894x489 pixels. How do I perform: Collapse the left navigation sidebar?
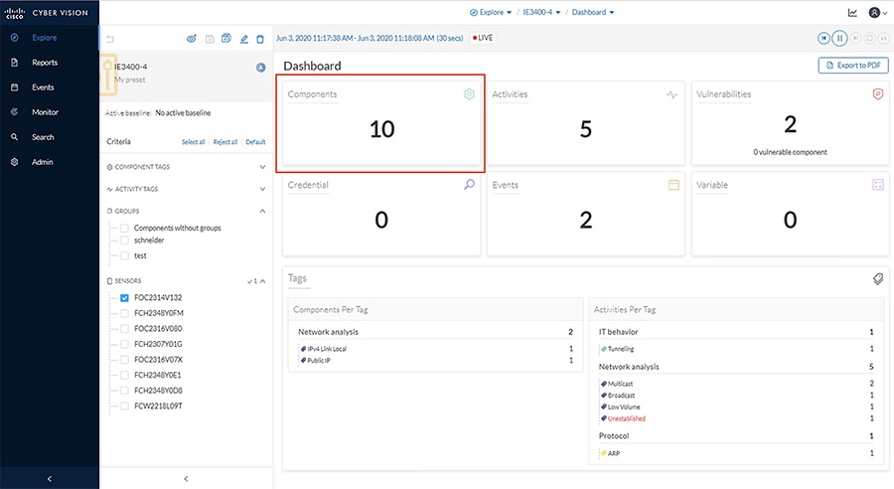(50, 479)
